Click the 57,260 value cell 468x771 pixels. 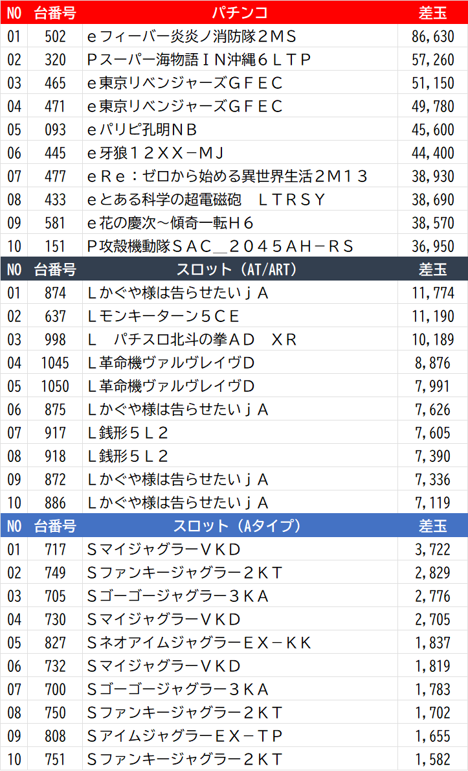click(x=432, y=60)
